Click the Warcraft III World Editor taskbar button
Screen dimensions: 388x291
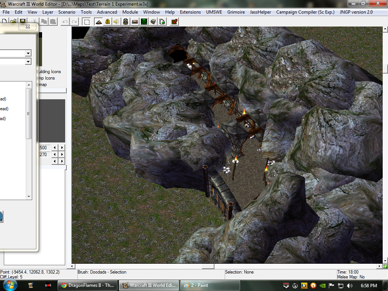point(149,285)
